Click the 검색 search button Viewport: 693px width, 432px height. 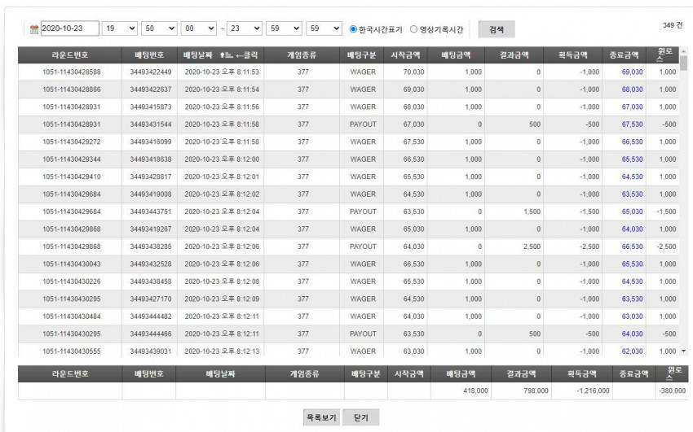tap(497, 29)
